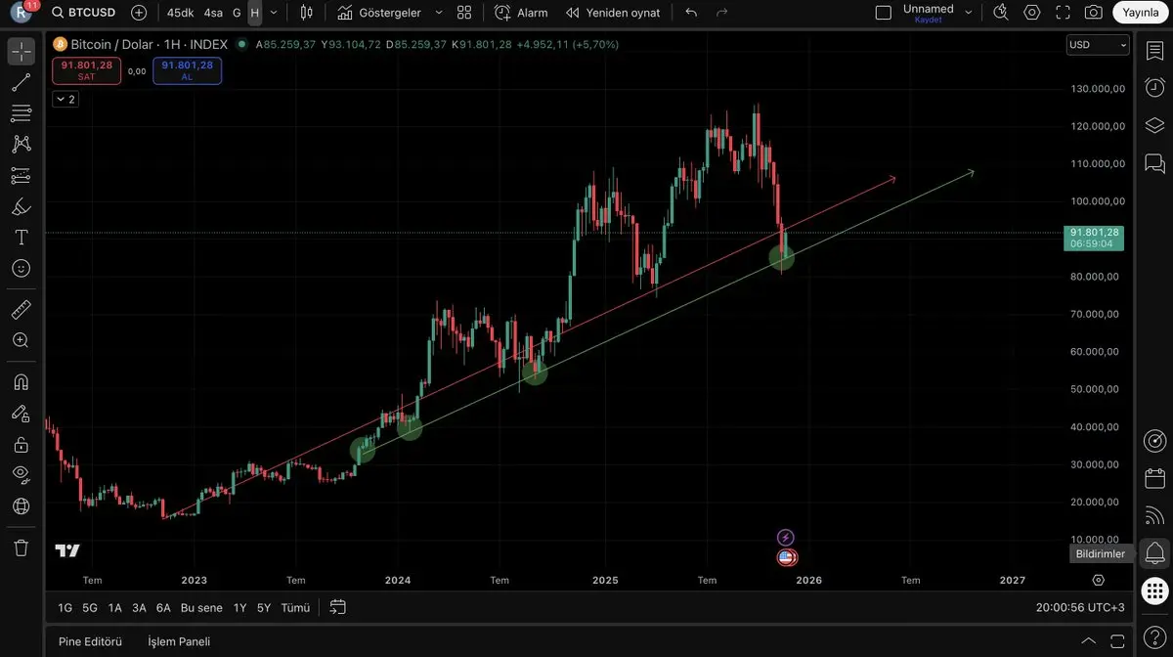Screen dimensions: 1173x657
Task: Enter fullscreen mode
Action: [1063, 13]
